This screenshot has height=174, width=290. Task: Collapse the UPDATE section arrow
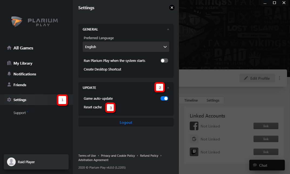point(168,88)
